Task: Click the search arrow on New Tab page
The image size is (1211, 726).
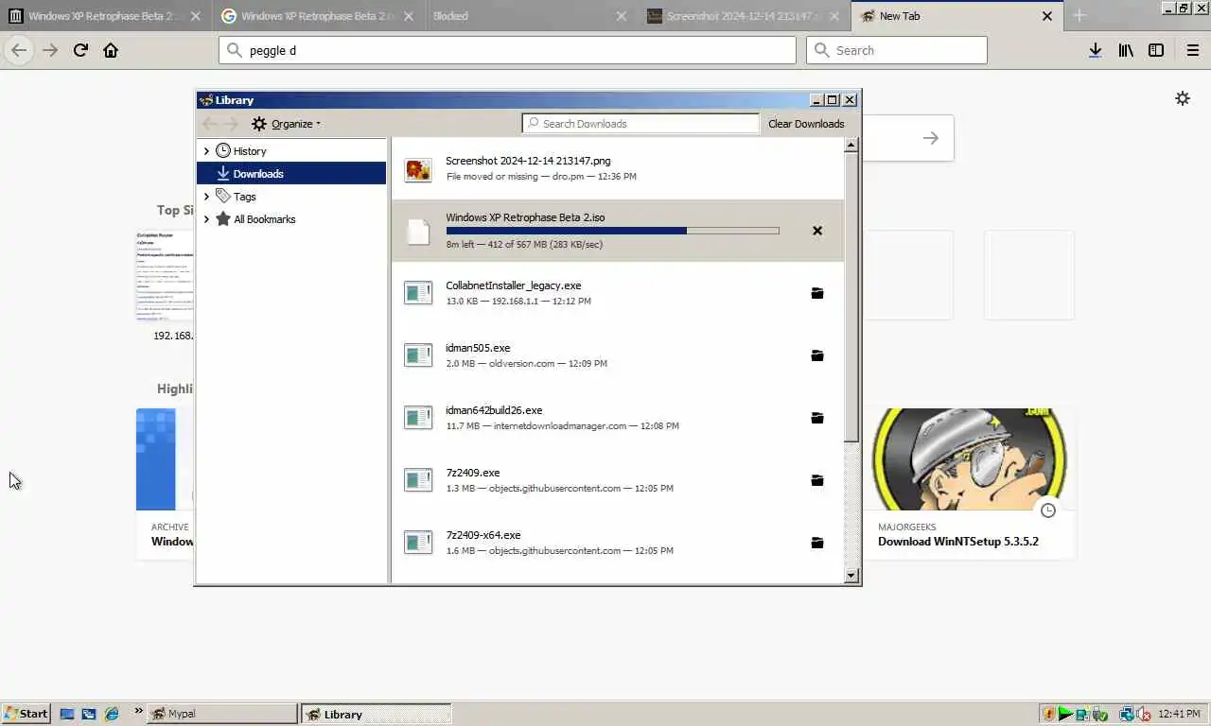Action: point(931,138)
